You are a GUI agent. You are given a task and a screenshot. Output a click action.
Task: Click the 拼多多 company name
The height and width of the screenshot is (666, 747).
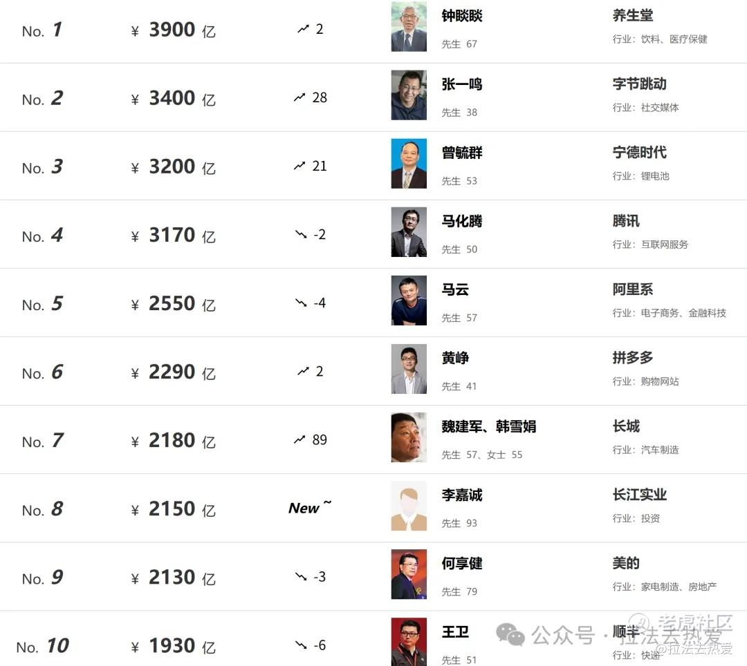coord(632,358)
